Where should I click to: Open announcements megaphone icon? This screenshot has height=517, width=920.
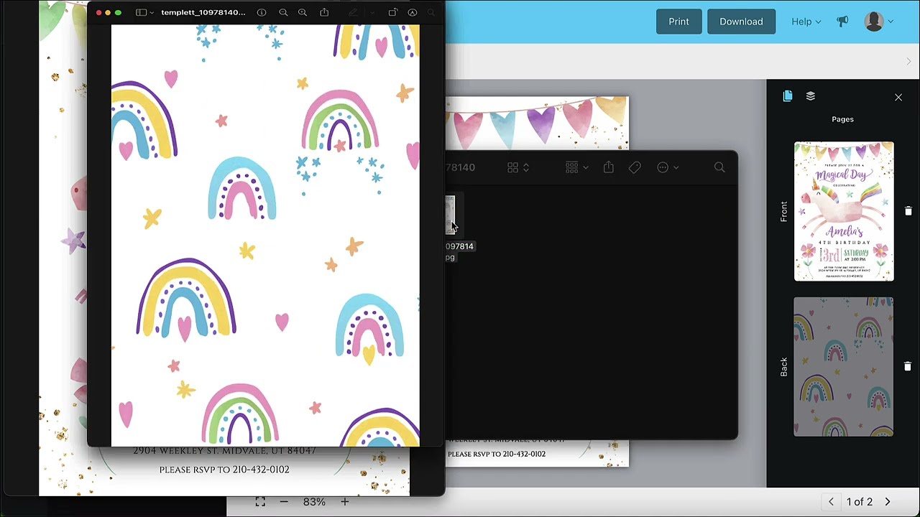[x=842, y=22]
